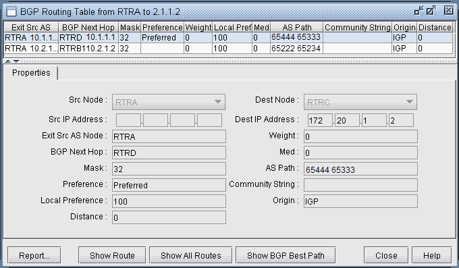Click the Preference field showing Preferred
Viewport: 459px width, 268px height.
tap(169, 185)
